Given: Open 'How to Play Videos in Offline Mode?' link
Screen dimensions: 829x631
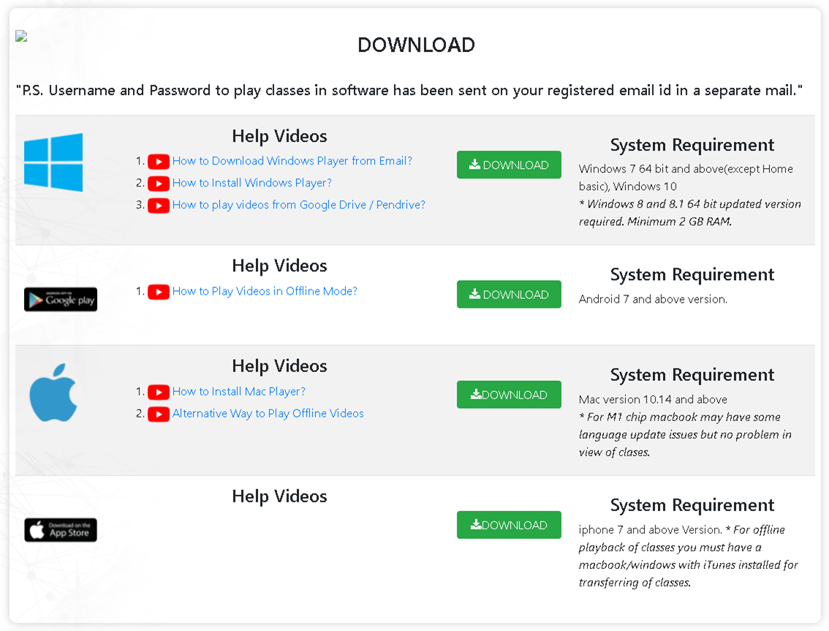Looking at the screenshot, I should point(265,292).
